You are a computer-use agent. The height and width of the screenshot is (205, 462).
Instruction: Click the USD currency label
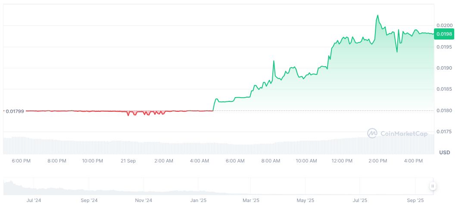444,153
